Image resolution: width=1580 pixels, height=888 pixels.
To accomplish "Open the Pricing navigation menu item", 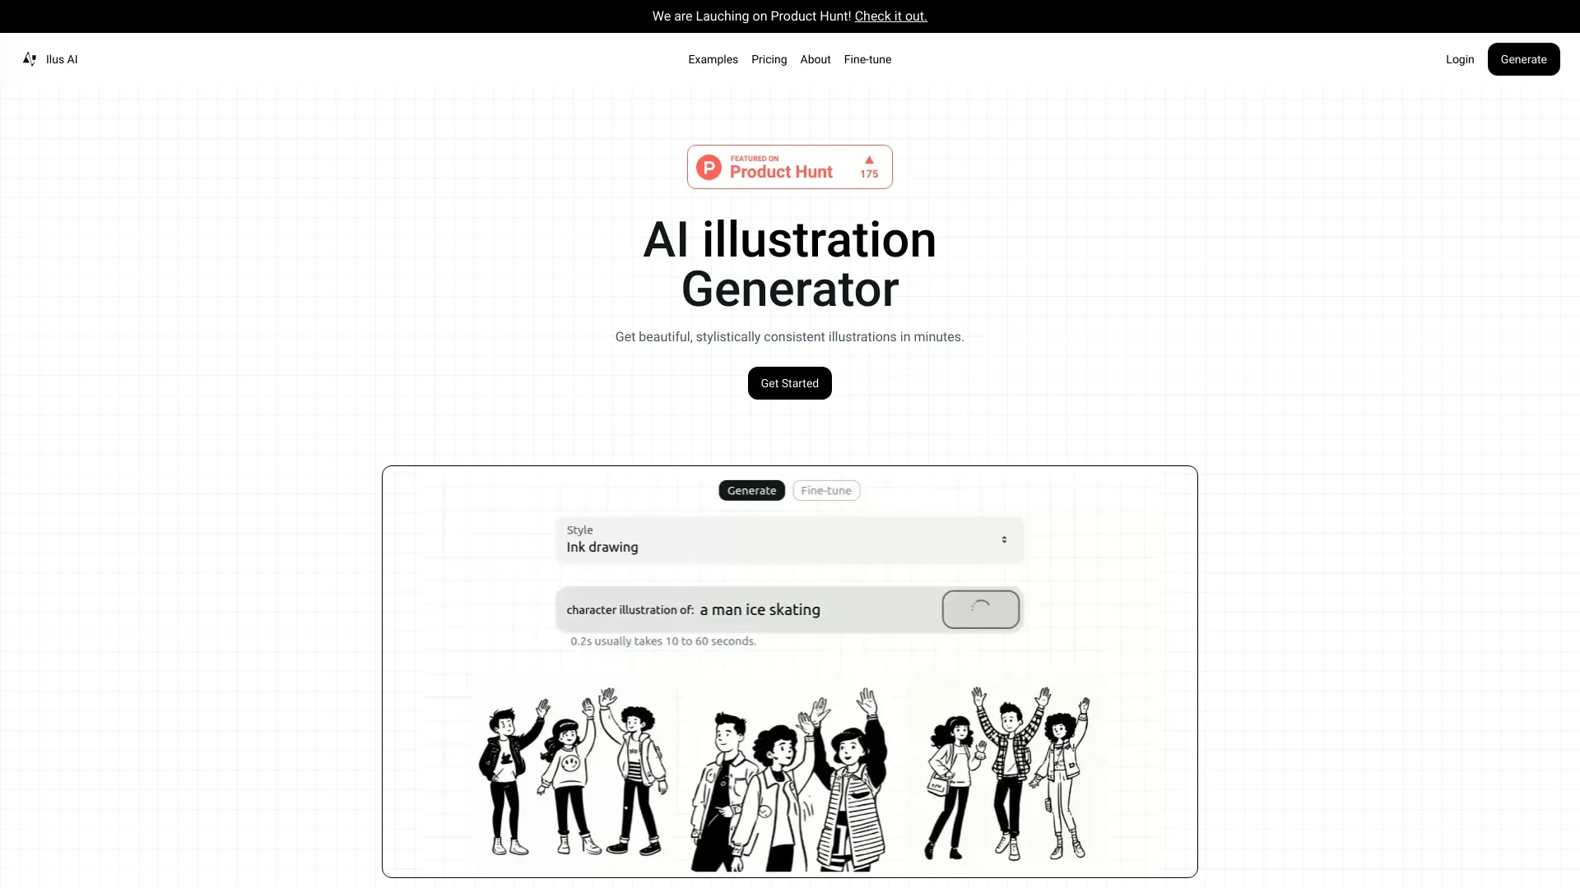I will point(769,60).
